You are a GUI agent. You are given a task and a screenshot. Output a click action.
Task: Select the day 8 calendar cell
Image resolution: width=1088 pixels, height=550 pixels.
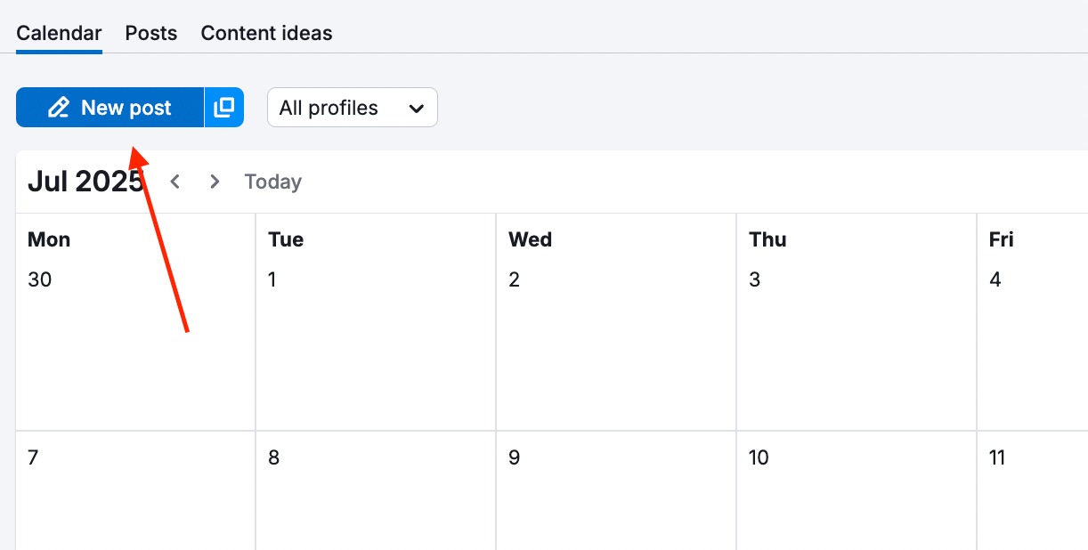tap(376, 498)
